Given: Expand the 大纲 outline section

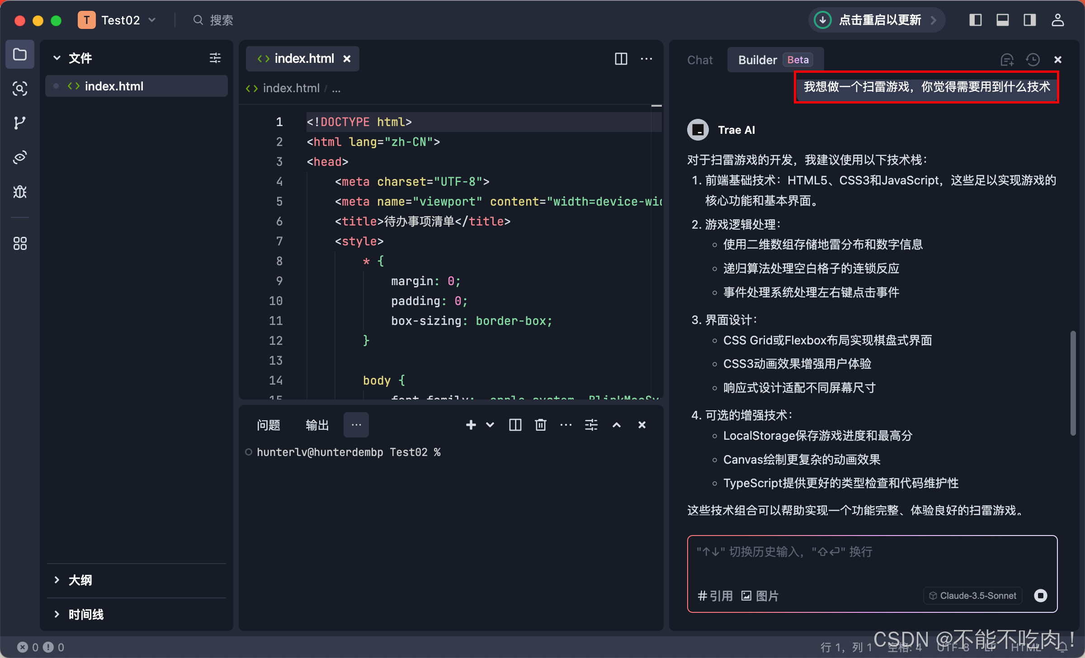Looking at the screenshot, I should [80, 580].
